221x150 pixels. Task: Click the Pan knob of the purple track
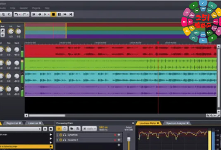tap(9, 89)
